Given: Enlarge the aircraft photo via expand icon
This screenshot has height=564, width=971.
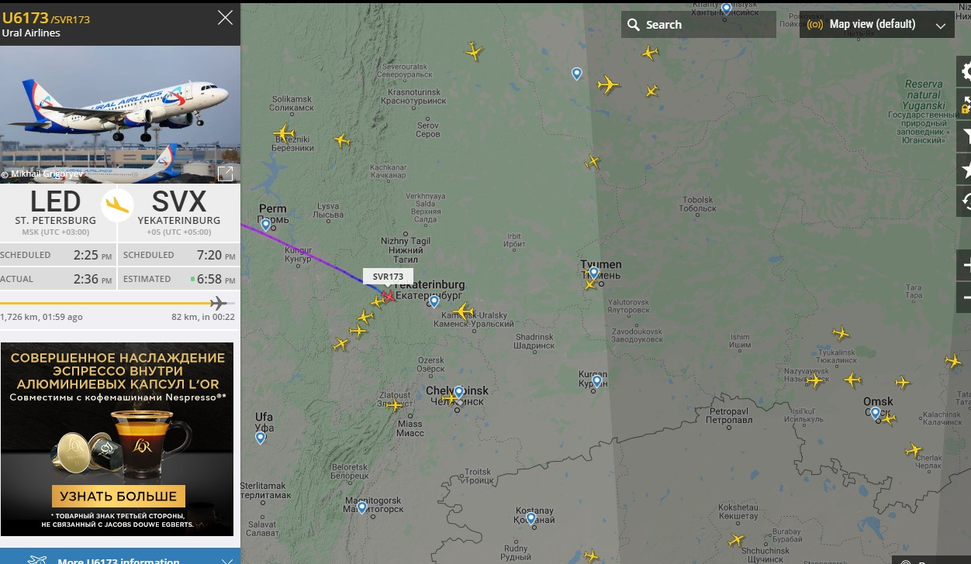Looking at the screenshot, I should pos(225,174).
